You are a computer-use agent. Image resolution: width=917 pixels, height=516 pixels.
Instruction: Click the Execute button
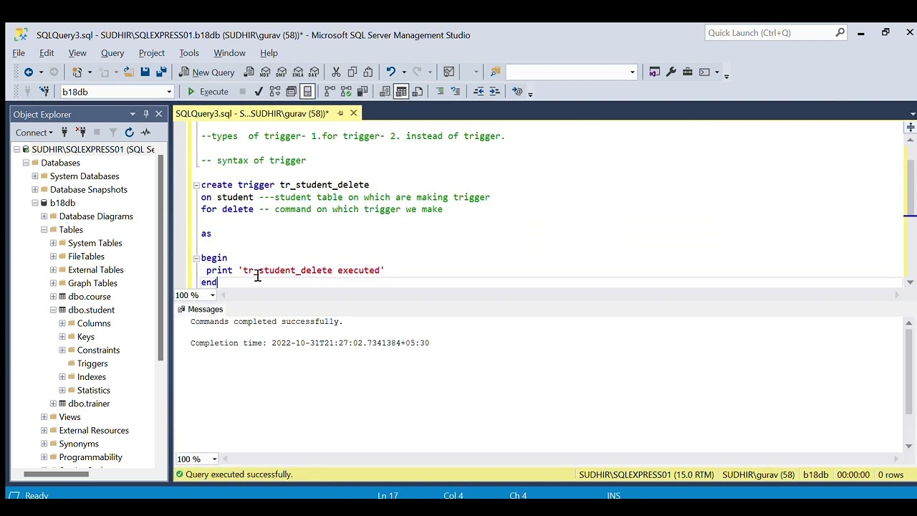click(207, 92)
